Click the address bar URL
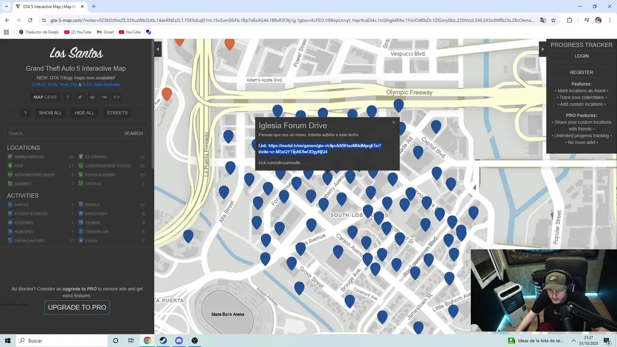This screenshot has height=347, width=617. pyautogui.click(x=292, y=20)
